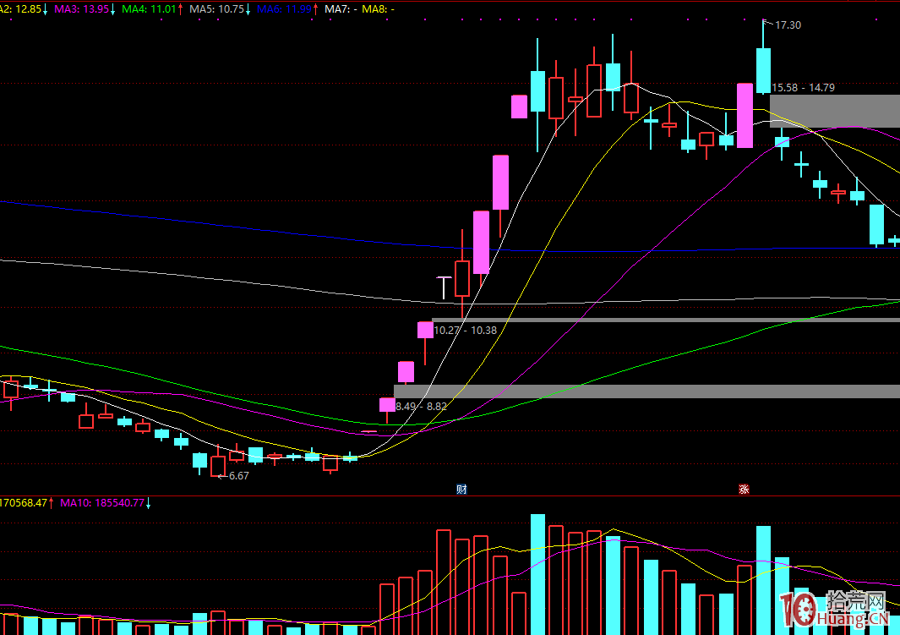The width and height of the screenshot is (900, 635).
Task: Click the gray gap band above 8.49 - 8.82
Action: point(646,391)
